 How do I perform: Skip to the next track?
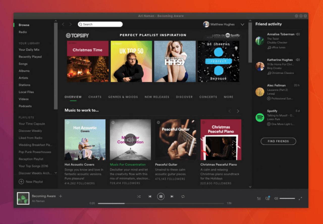172,196
